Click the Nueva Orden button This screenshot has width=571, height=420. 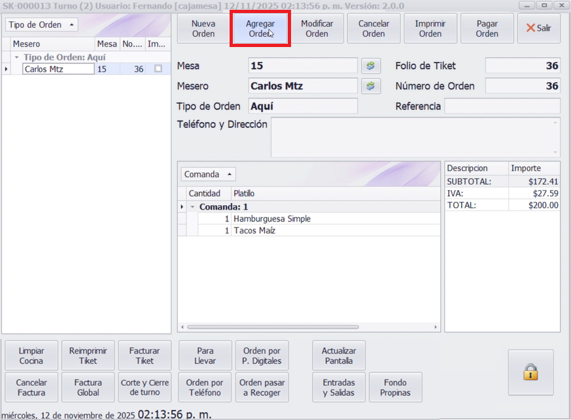[203, 29]
